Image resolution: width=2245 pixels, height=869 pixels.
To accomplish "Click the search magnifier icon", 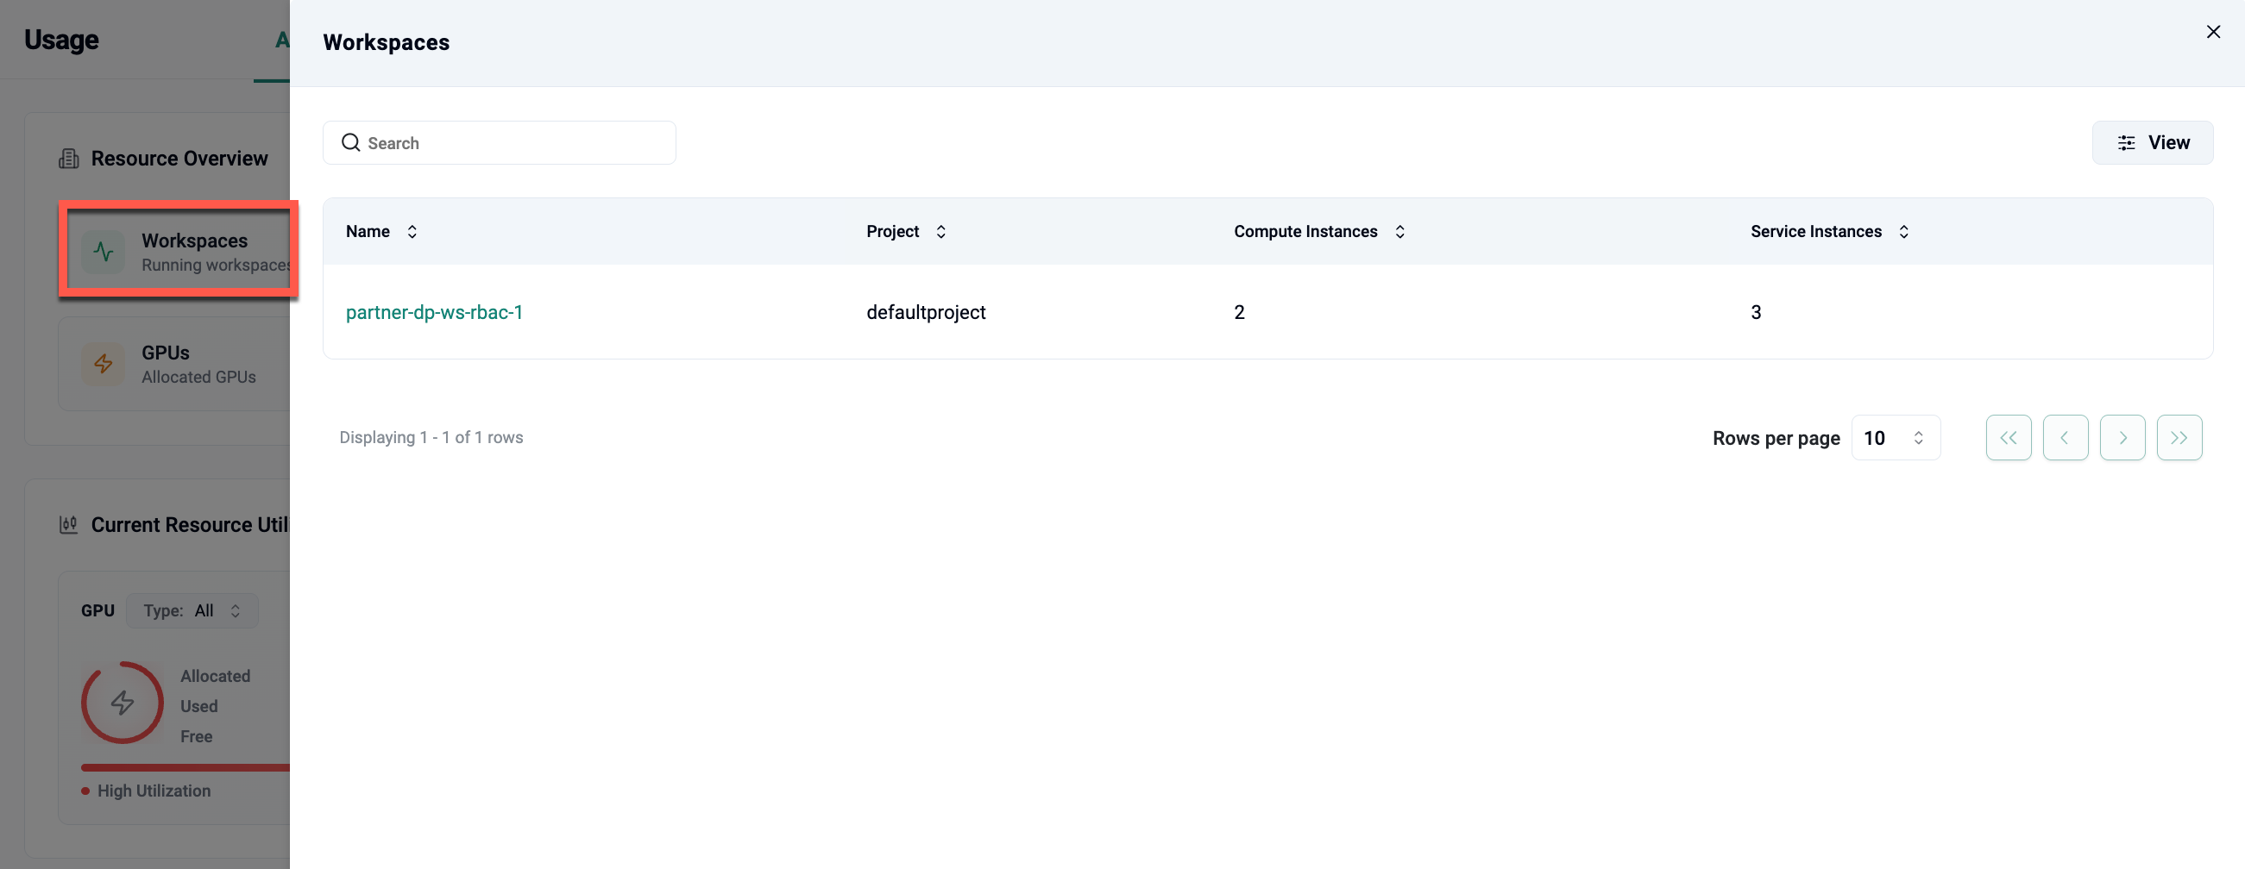I will (350, 143).
